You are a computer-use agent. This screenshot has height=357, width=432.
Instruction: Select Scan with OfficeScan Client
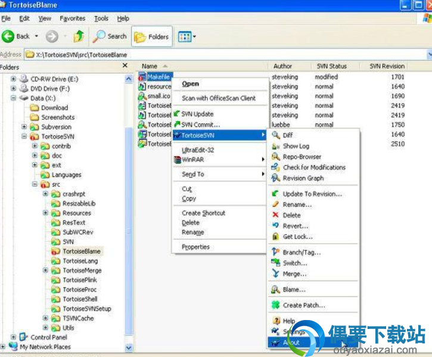219,98
